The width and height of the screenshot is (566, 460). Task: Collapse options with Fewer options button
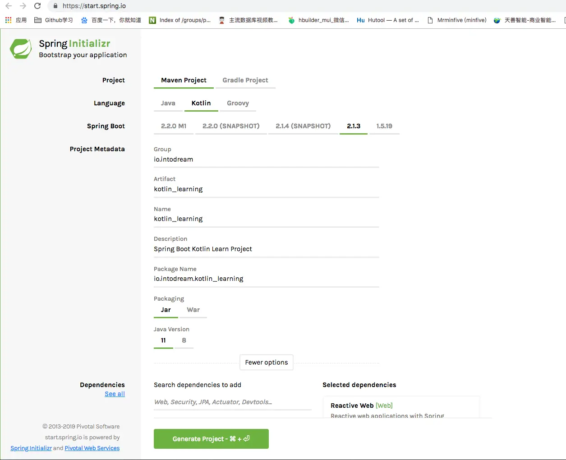click(267, 362)
